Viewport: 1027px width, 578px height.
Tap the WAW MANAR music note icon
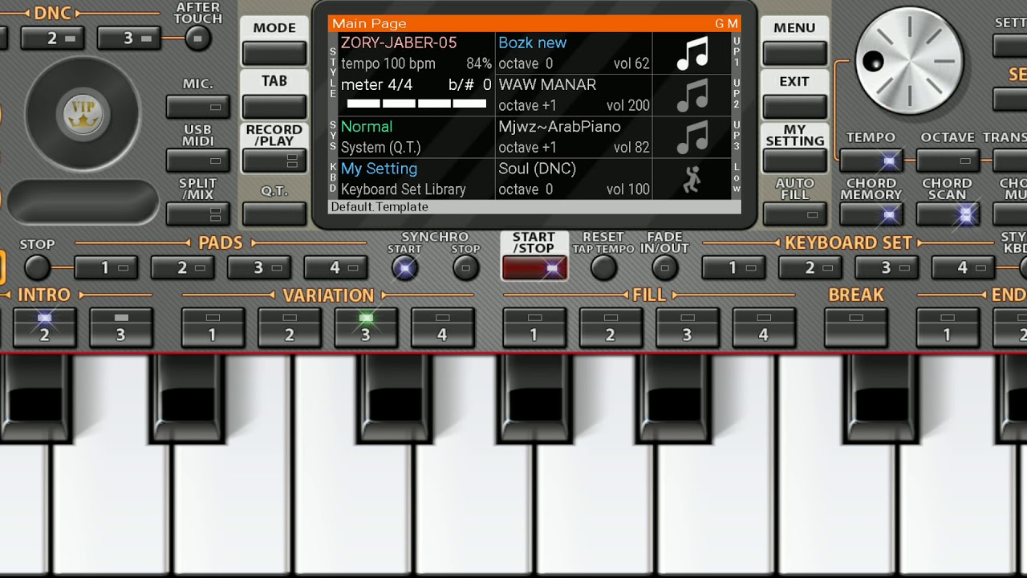click(692, 96)
